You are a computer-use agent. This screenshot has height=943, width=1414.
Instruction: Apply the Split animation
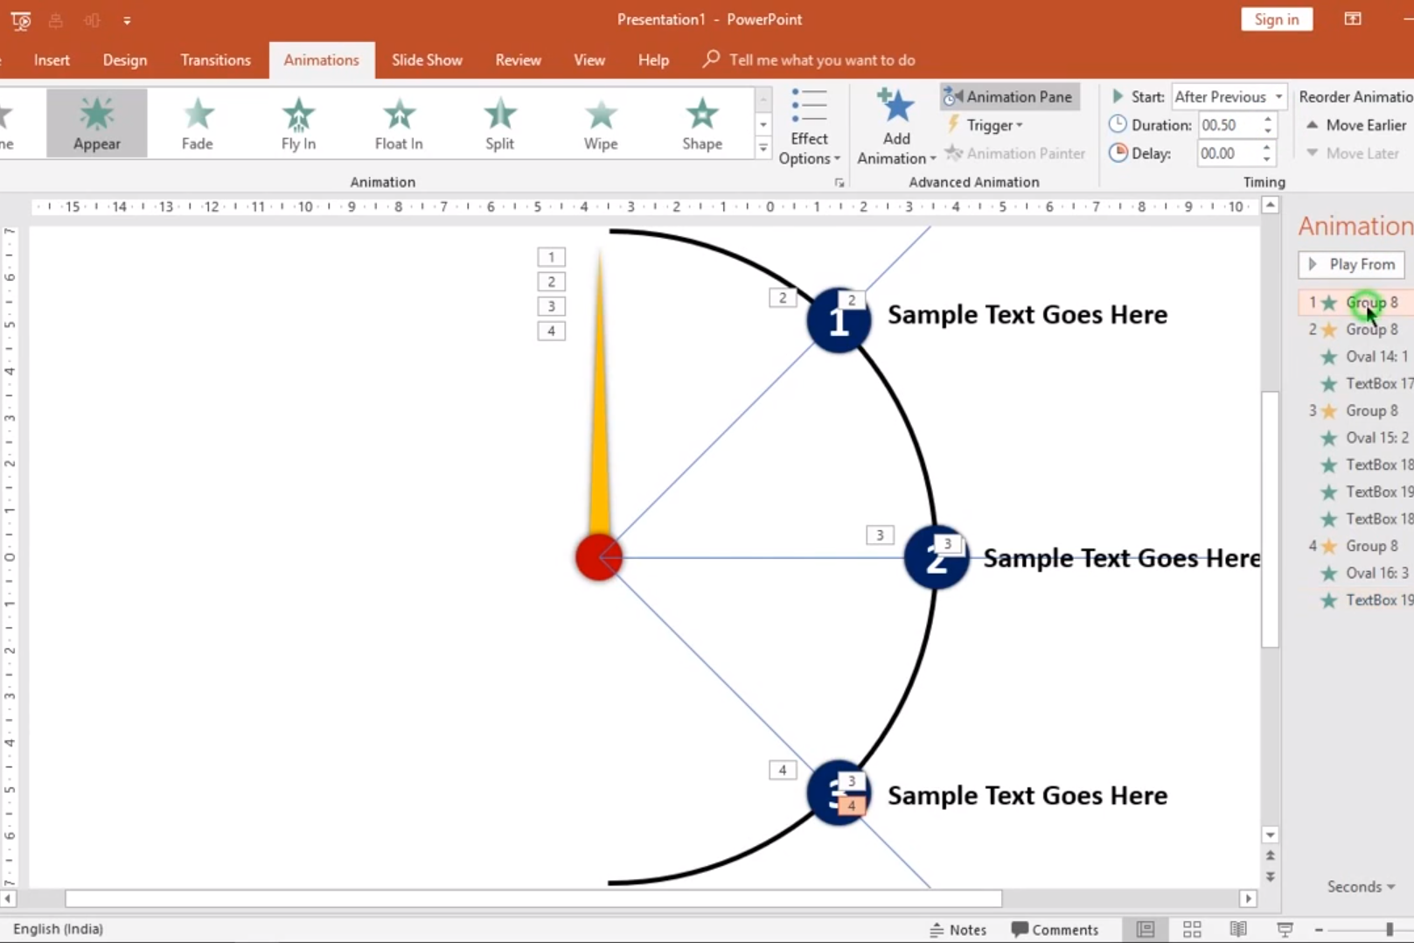499,123
